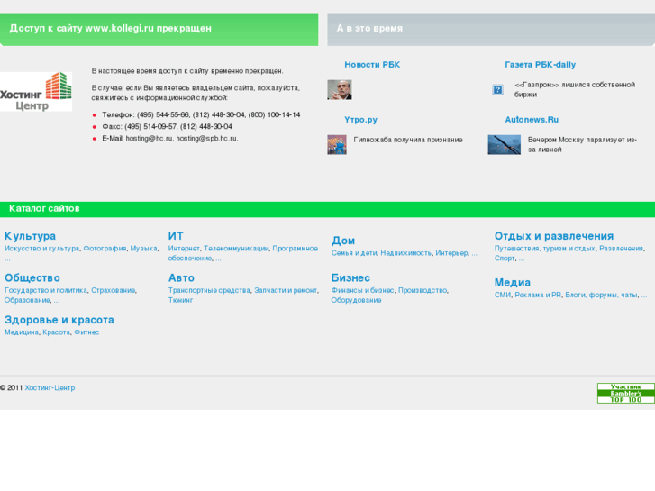
Task: Open the Образование subcategory link
Action: [x=28, y=300]
